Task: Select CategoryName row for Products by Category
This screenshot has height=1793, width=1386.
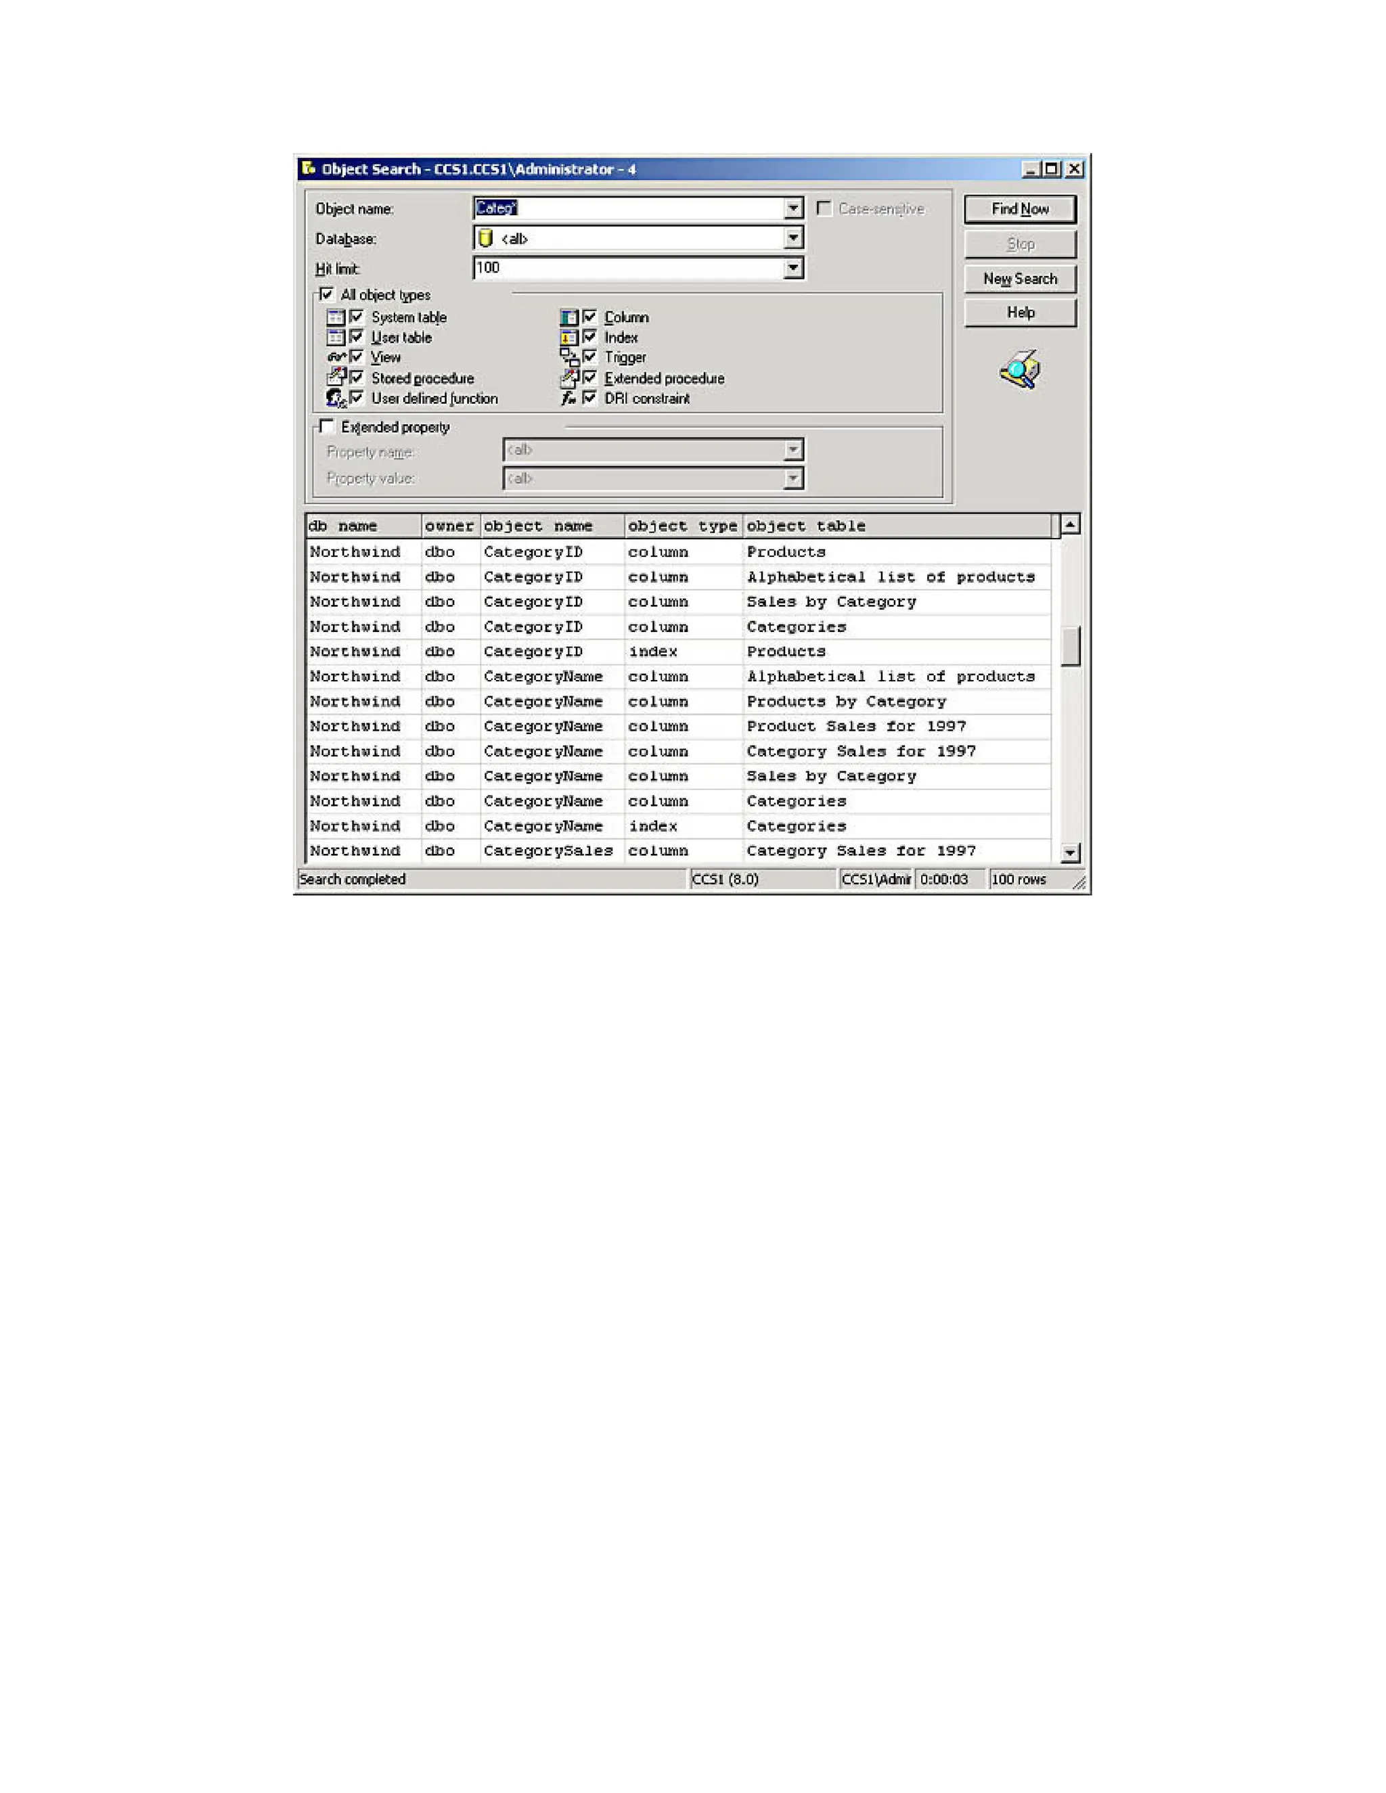Action: (x=678, y=702)
